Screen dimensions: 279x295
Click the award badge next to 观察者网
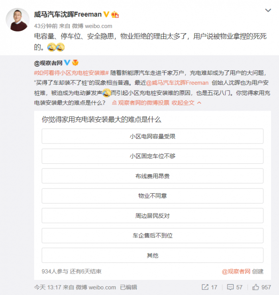tap(75, 63)
